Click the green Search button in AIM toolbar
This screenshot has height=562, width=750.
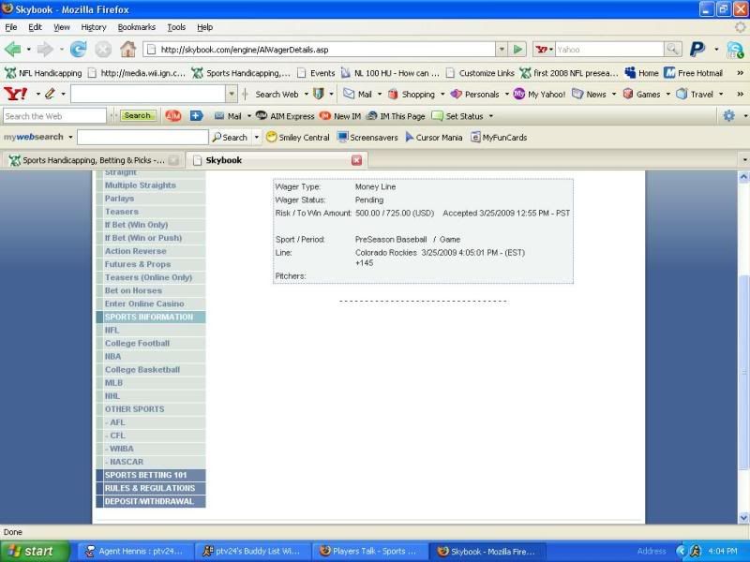coord(137,115)
